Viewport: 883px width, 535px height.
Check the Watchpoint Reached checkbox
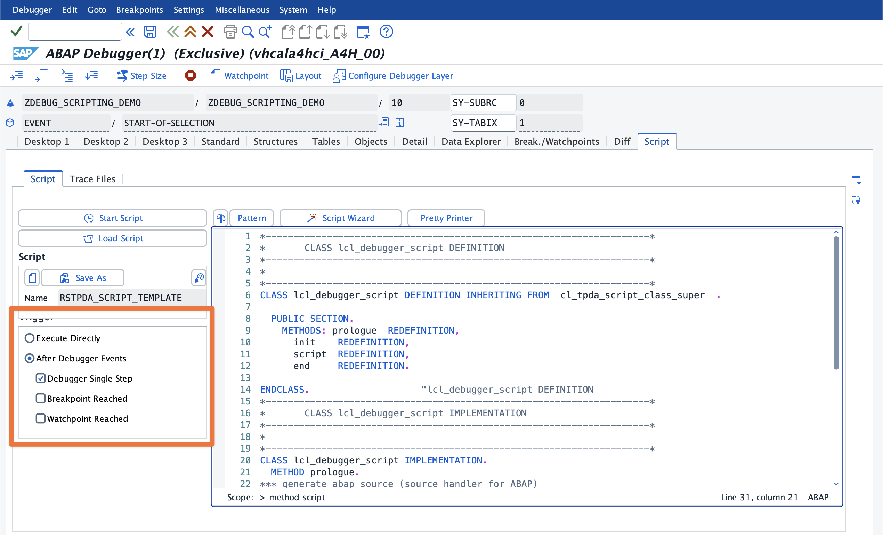[40, 418]
